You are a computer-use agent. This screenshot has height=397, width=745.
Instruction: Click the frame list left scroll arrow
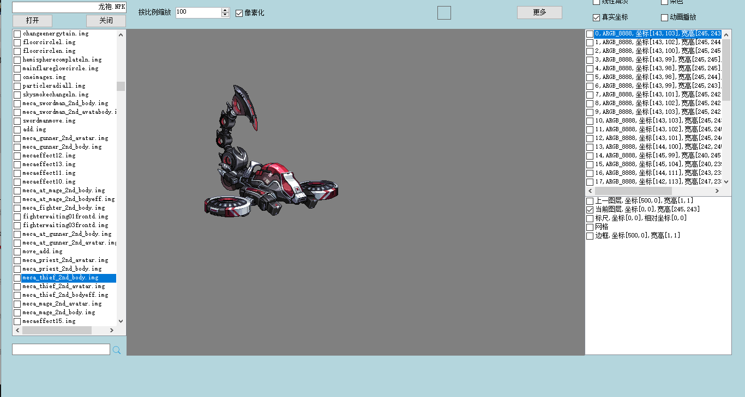click(x=590, y=191)
